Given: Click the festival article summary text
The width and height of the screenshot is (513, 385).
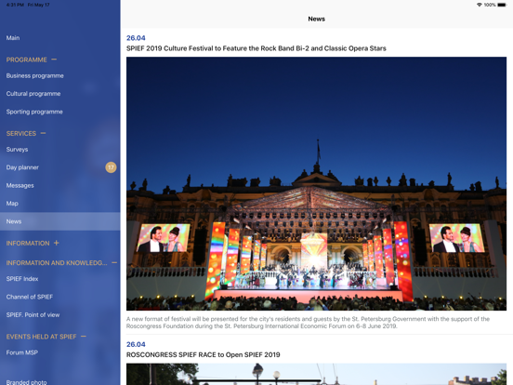Looking at the screenshot, I should (x=308, y=323).
